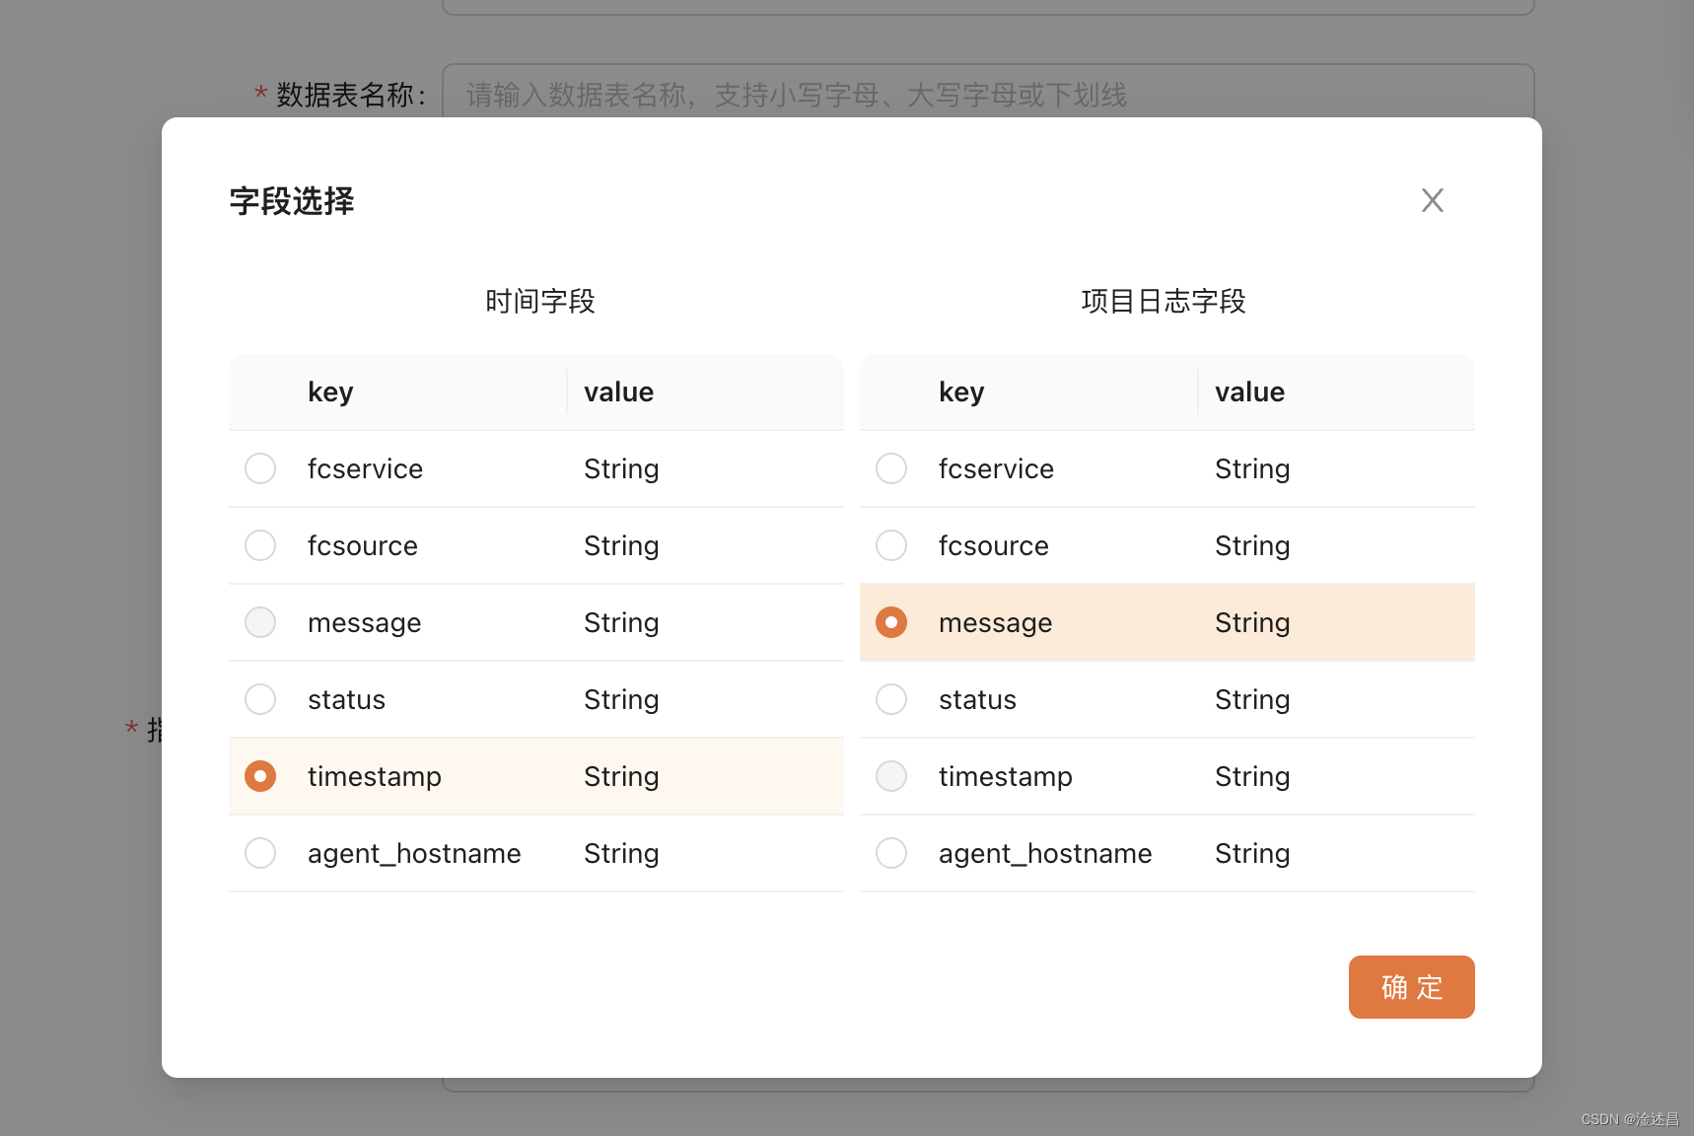The image size is (1694, 1136).
Task: Select message under 项目日志字段
Action: coord(890,622)
